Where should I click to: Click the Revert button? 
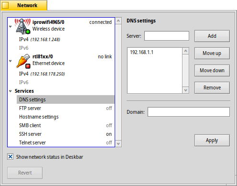25,173
